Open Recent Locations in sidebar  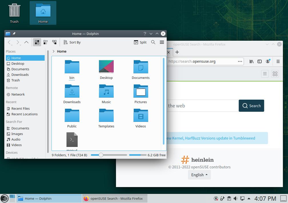25,114
